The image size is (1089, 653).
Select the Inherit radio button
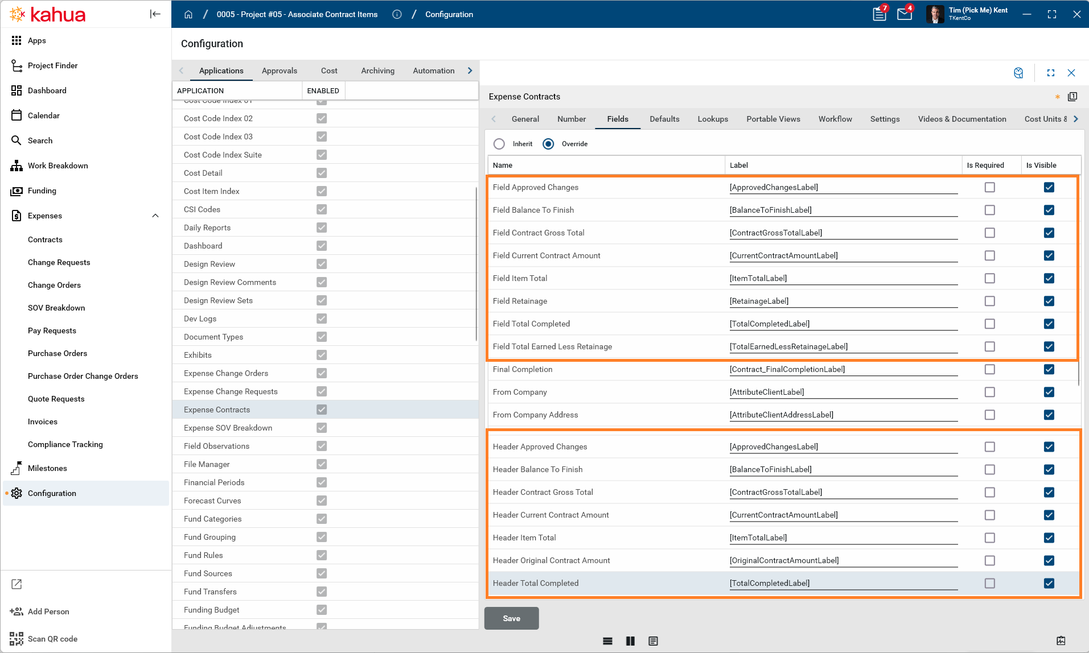(x=499, y=144)
